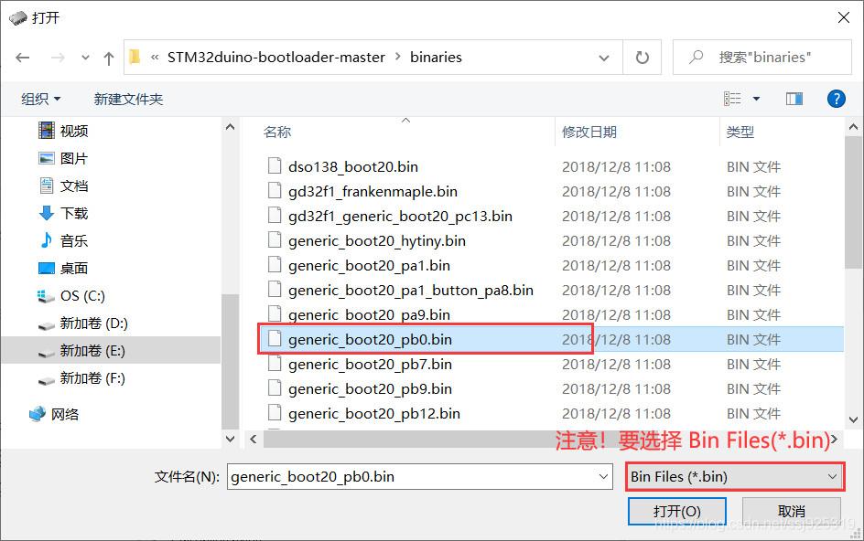Click the binaries breadcrumb segment
This screenshot has height=541, width=864.
click(x=436, y=58)
